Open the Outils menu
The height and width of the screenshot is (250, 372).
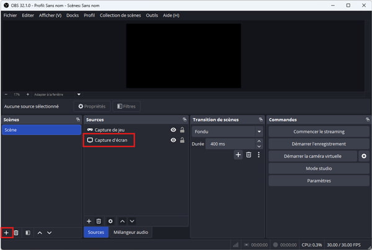pos(152,15)
